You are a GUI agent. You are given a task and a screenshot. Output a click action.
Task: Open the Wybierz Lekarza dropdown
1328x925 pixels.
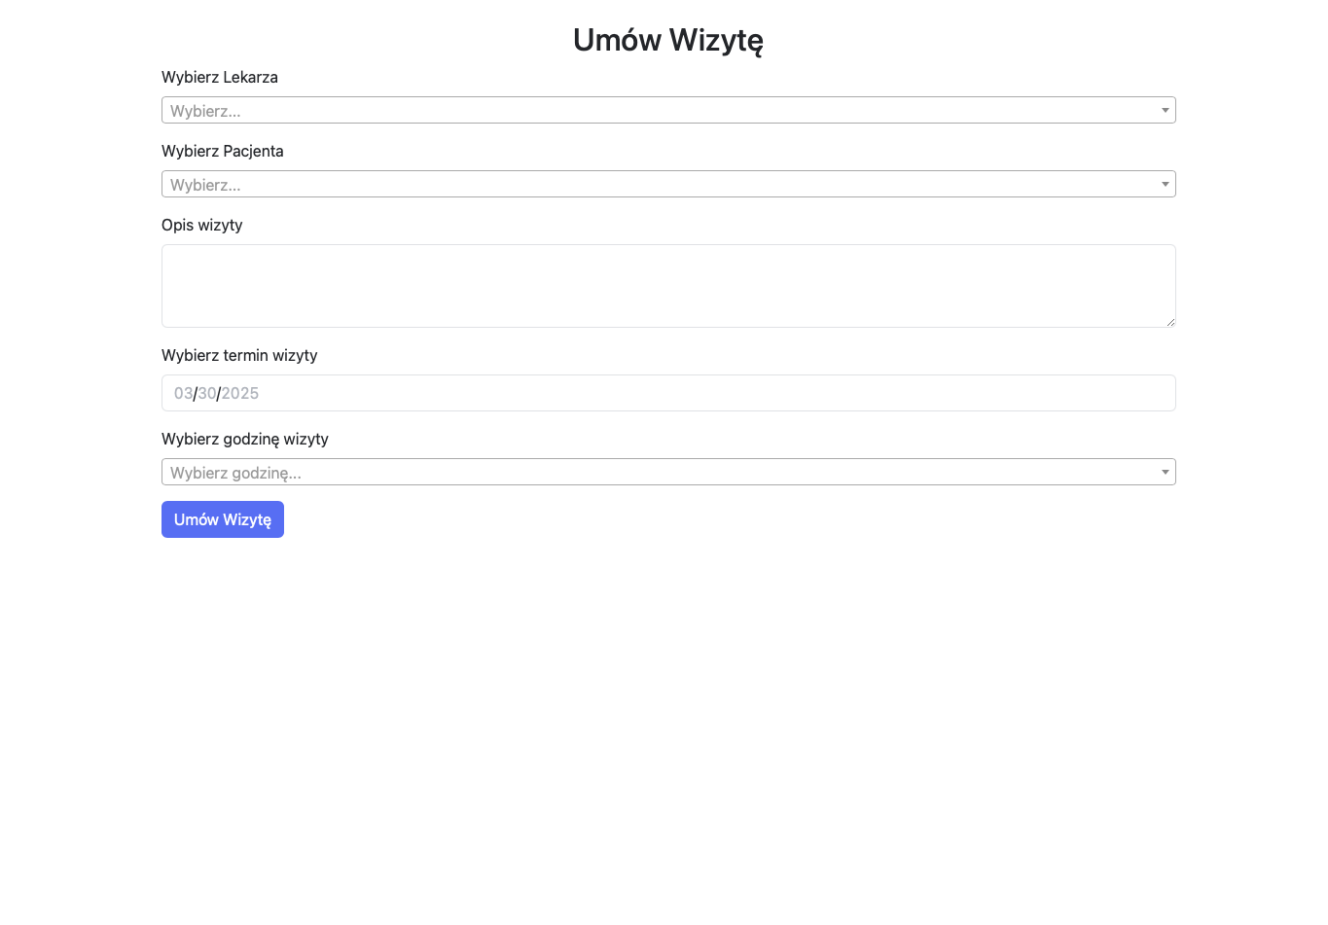point(668,110)
